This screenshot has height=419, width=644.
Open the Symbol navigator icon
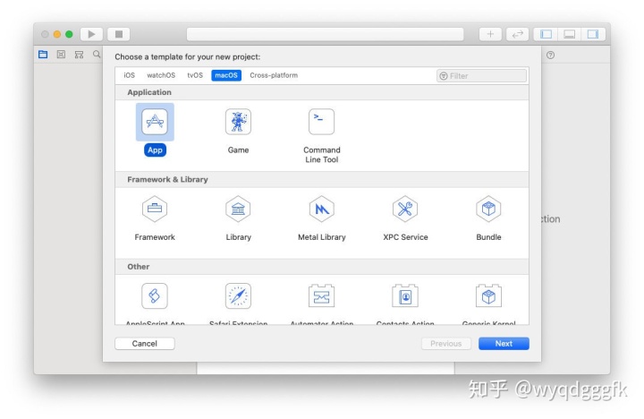click(x=80, y=55)
